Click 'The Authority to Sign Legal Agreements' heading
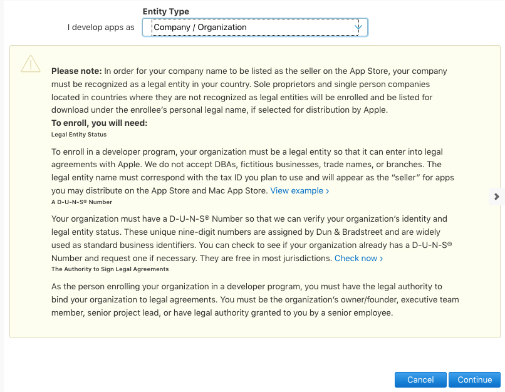505x392 pixels. pos(110,269)
